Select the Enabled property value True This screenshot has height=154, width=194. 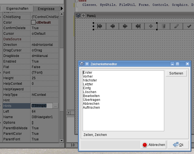pyautogui.click(x=35, y=61)
